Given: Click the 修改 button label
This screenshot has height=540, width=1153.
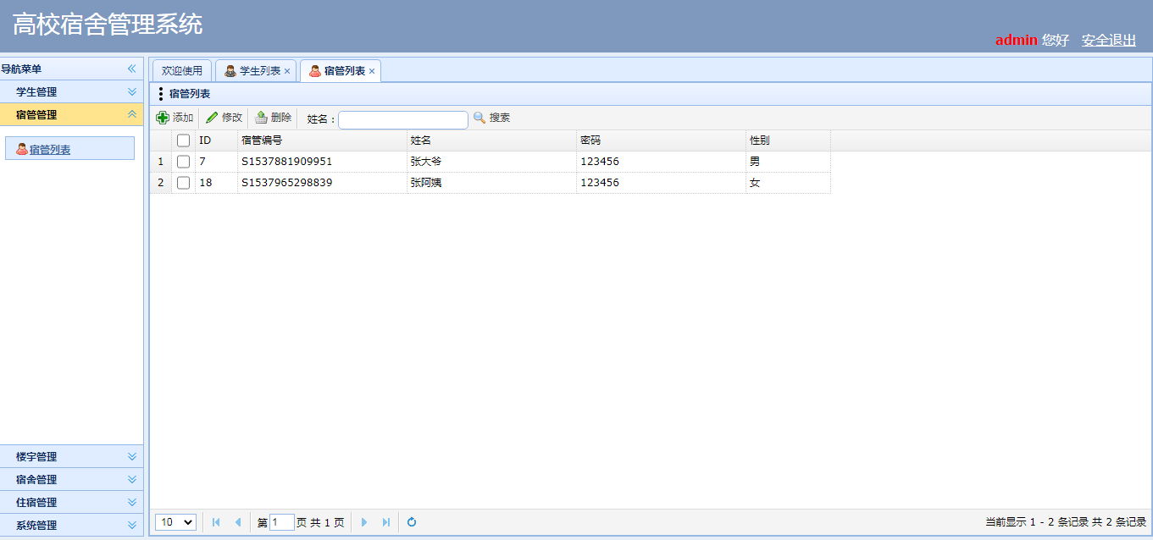Looking at the screenshot, I should [x=232, y=118].
